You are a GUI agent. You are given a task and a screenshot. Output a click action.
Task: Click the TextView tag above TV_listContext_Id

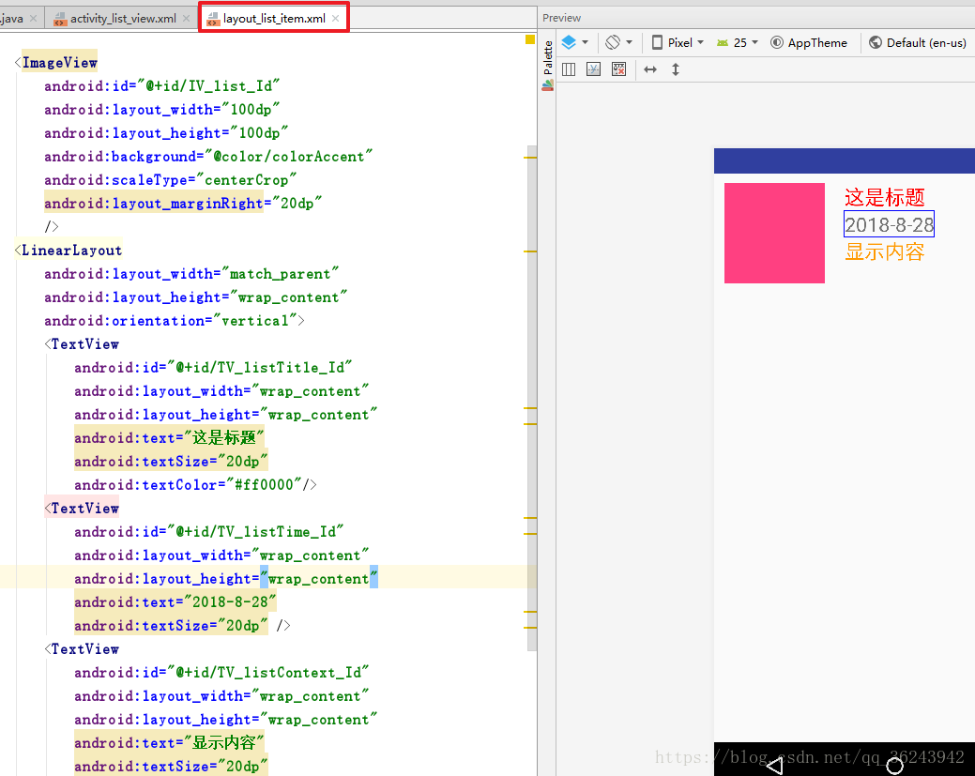(82, 648)
